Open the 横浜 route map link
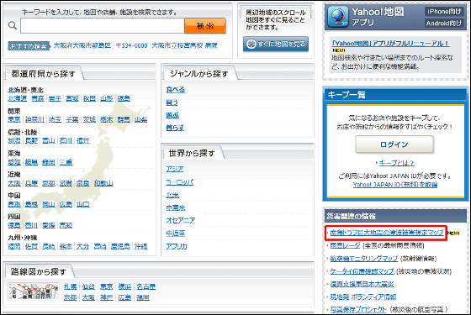471x315 pixels. (124, 286)
